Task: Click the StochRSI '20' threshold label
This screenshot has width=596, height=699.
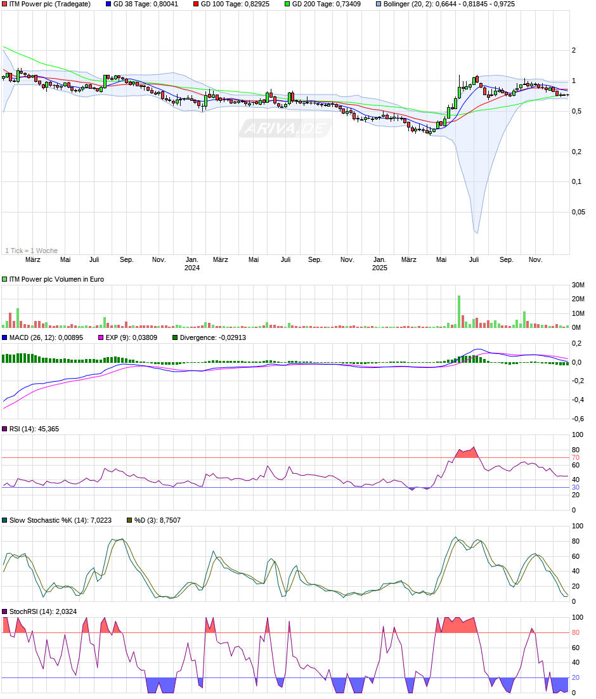Action: (576, 677)
